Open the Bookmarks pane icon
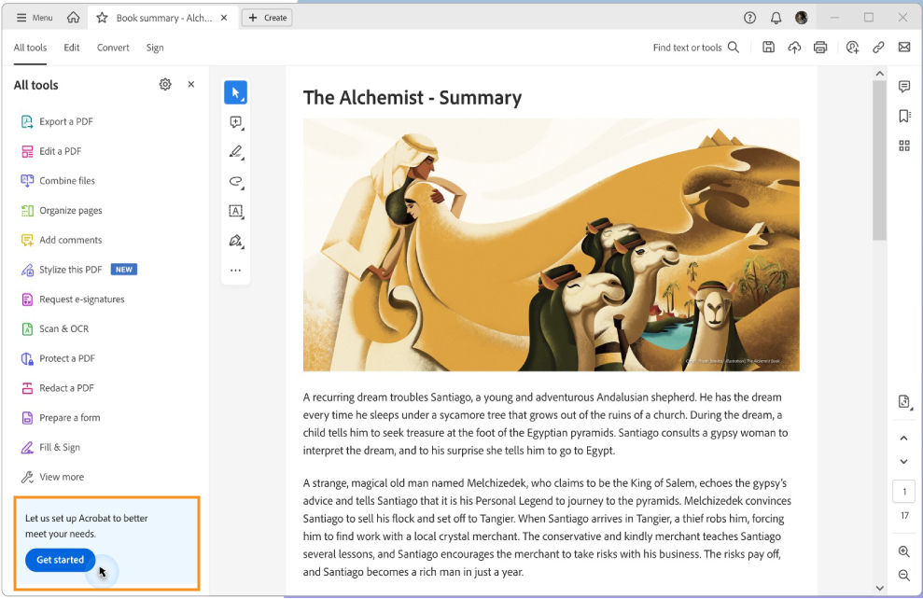The image size is (923, 599). pyautogui.click(x=904, y=116)
